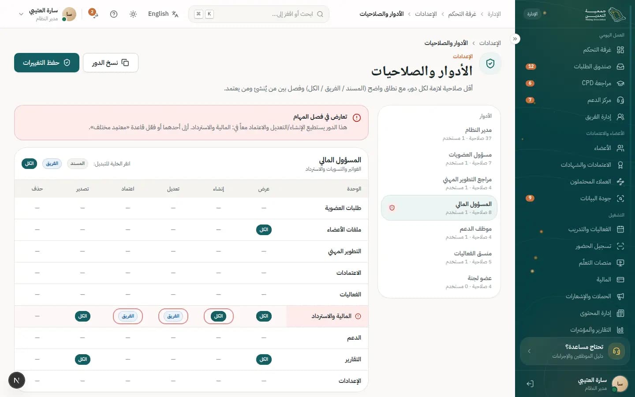Click the جودة البيانات scan icon
Viewport: 635px width, 397px height.
coord(620,198)
